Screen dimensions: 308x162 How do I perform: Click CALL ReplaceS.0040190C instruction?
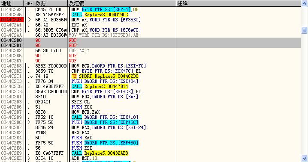coord(100,15)
